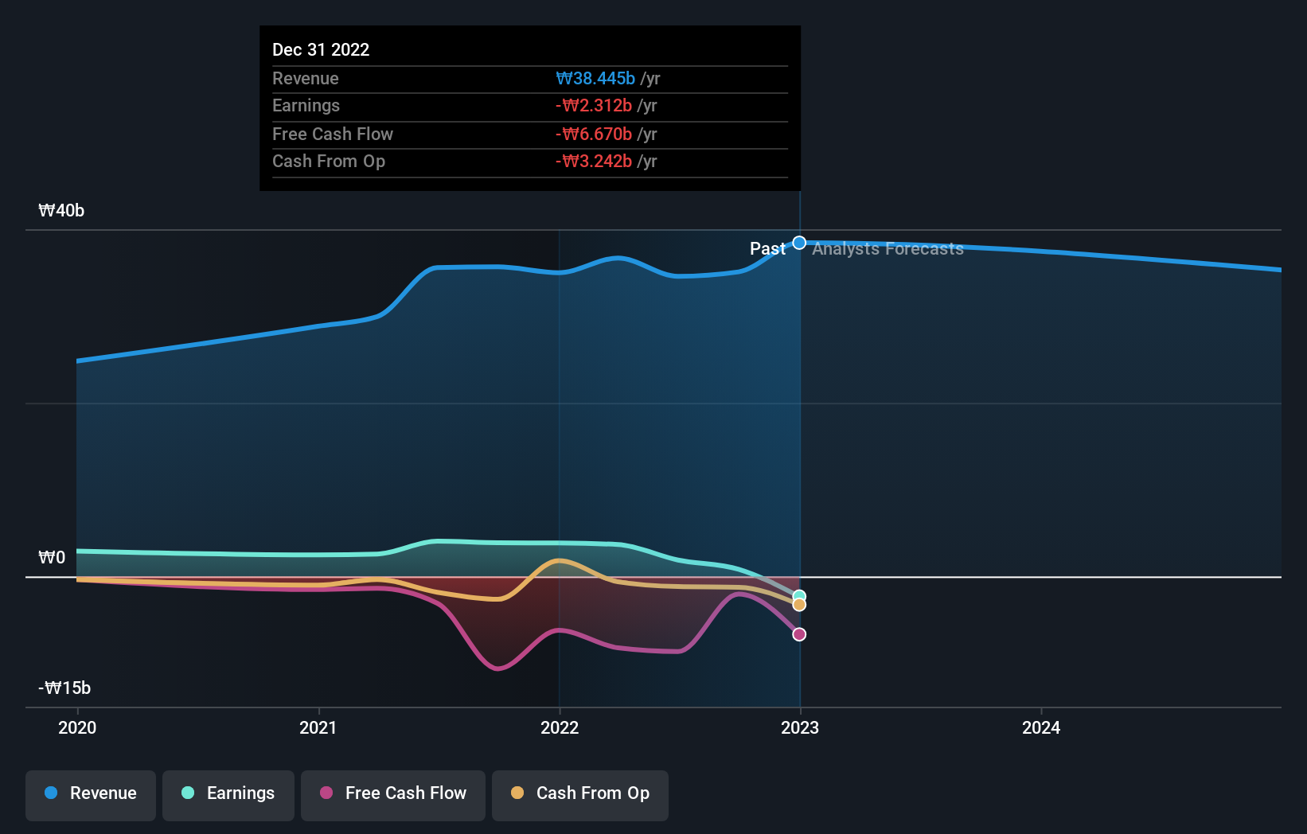Select the yellow Cash From Op endpoint marker
The image size is (1307, 834).
click(799, 606)
